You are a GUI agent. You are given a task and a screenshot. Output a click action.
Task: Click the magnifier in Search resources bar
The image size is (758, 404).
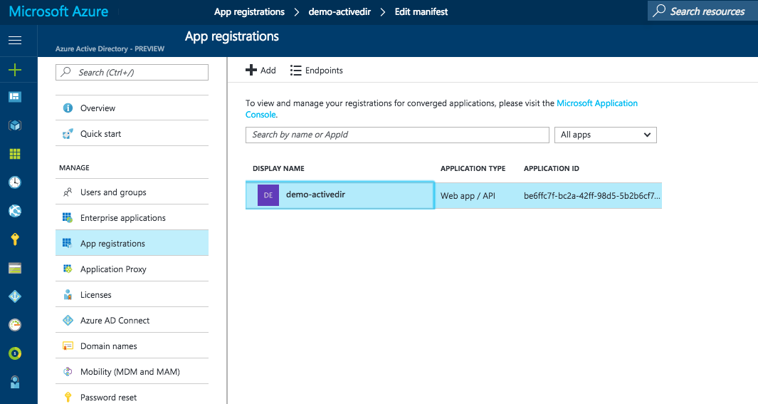[x=658, y=11]
